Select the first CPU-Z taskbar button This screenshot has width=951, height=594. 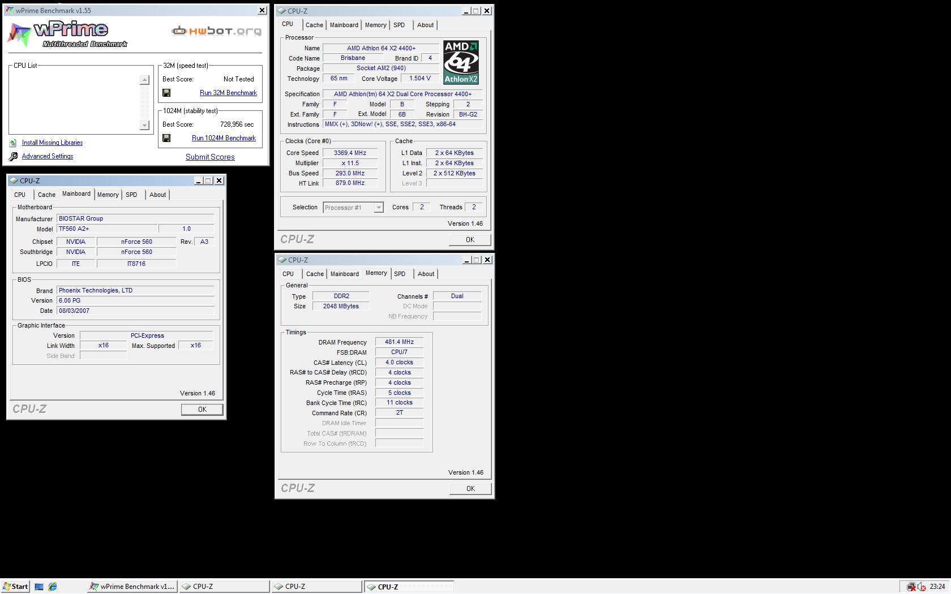225,587
